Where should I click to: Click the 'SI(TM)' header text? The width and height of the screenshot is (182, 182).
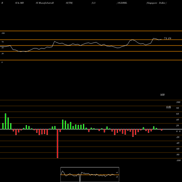click(x=69, y=3)
